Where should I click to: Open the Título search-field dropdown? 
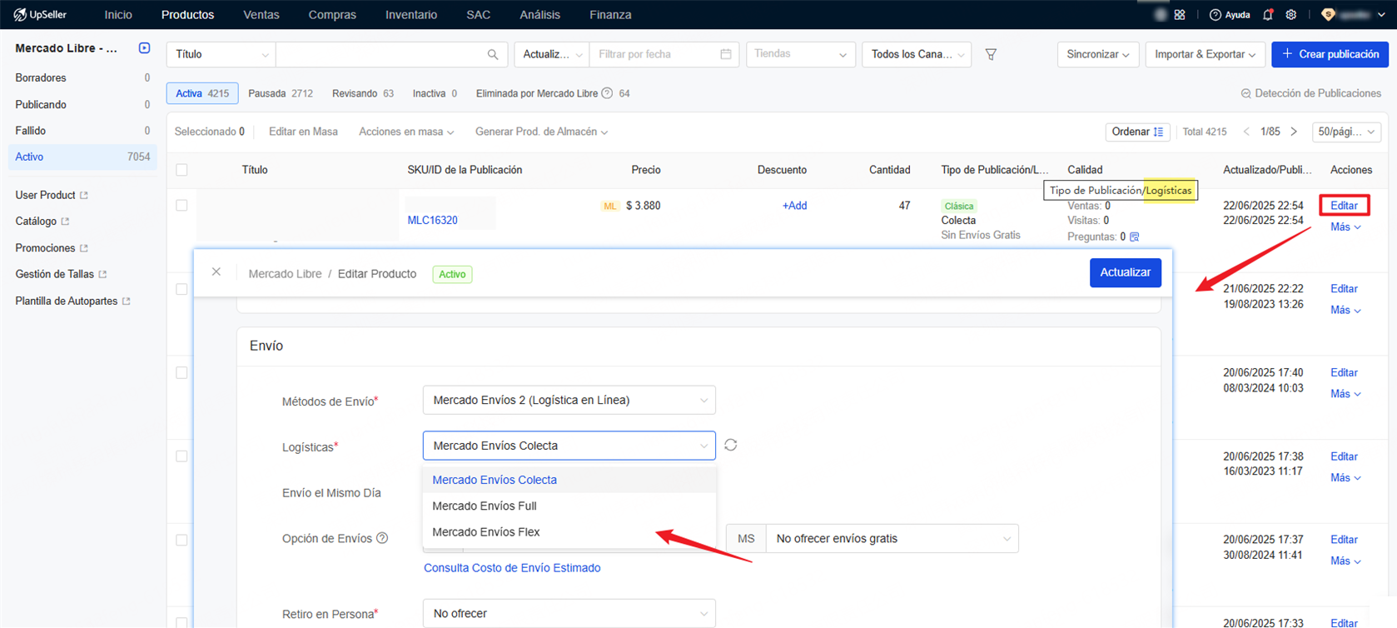(221, 54)
